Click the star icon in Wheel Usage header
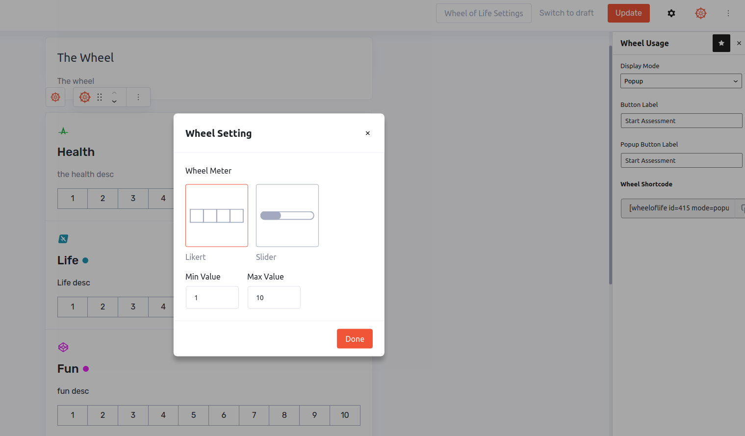Screen dimensions: 745x436 (x=721, y=43)
